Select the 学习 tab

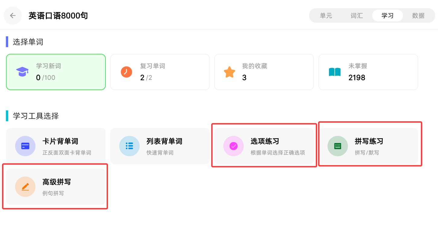pyautogui.click(x=388, y=16)
